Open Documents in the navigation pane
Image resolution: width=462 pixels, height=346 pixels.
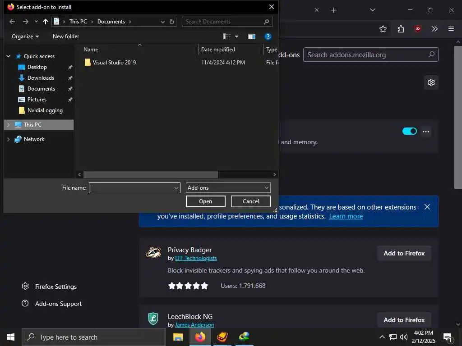[41, 89]
